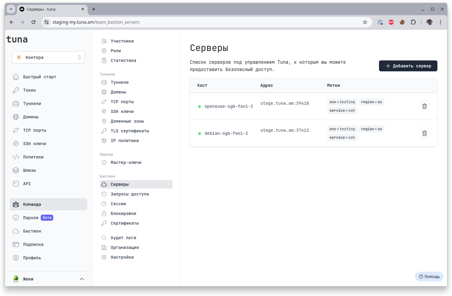Open the cookie extension icon

point(402,22)
